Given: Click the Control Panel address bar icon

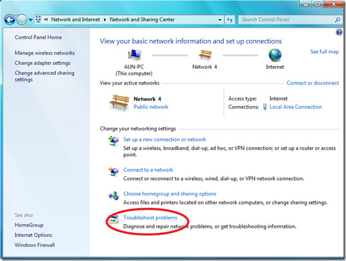Looking at the screenshot, I should pos(39,20).
